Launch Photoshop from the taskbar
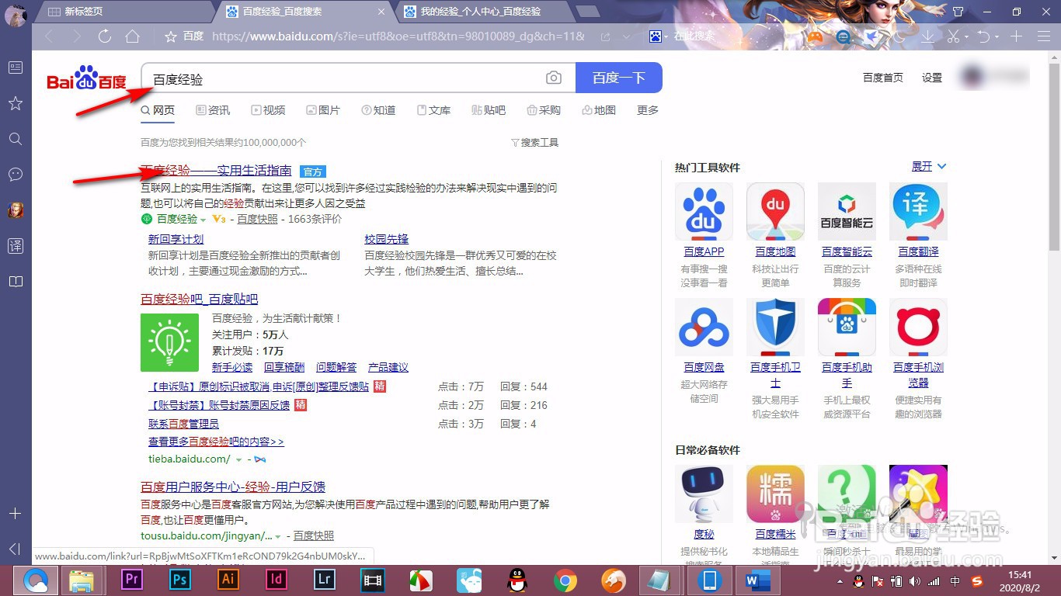The height and width of the screenshot is (596, 1061). [x=179, y=579]
